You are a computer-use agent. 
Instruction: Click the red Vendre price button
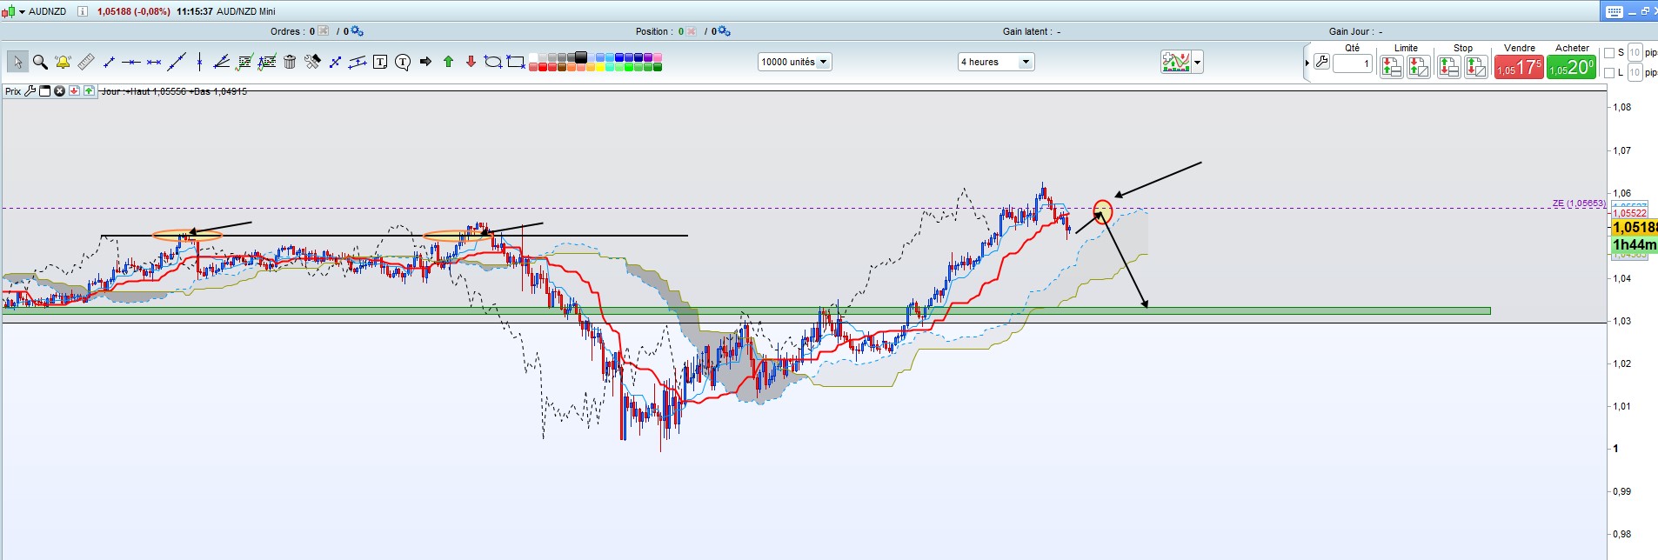(1519, 67)
